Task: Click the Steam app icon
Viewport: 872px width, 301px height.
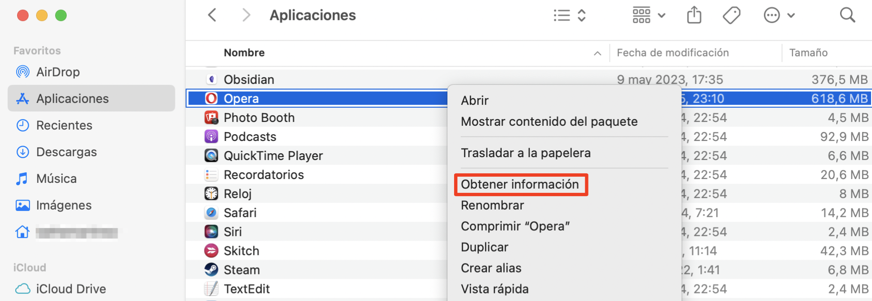Action: (x=211, y=270)
